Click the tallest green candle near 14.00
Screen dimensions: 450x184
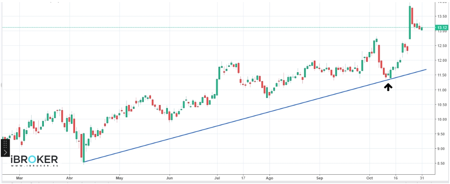pyautogui.click(x=410, y=23)
